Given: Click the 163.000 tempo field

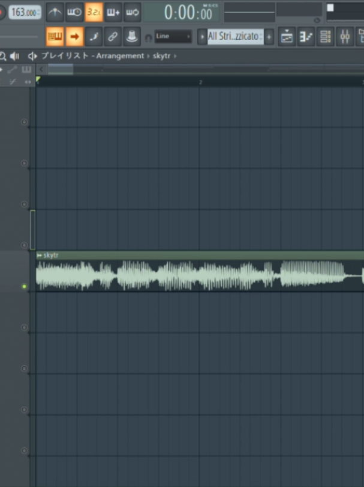Looking at the screenshot, I should pyautogui.click(x=25, y=13).
